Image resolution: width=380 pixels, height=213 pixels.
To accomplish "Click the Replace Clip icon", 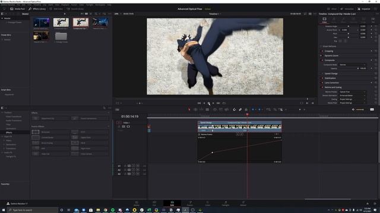I will pos(227,109).
